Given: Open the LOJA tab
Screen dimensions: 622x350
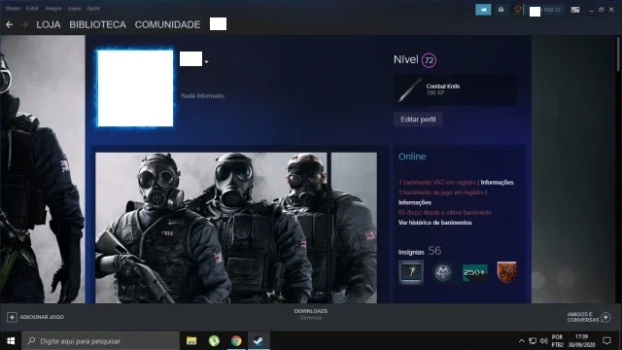Looking at the screenshot, I should coord(49,24).
